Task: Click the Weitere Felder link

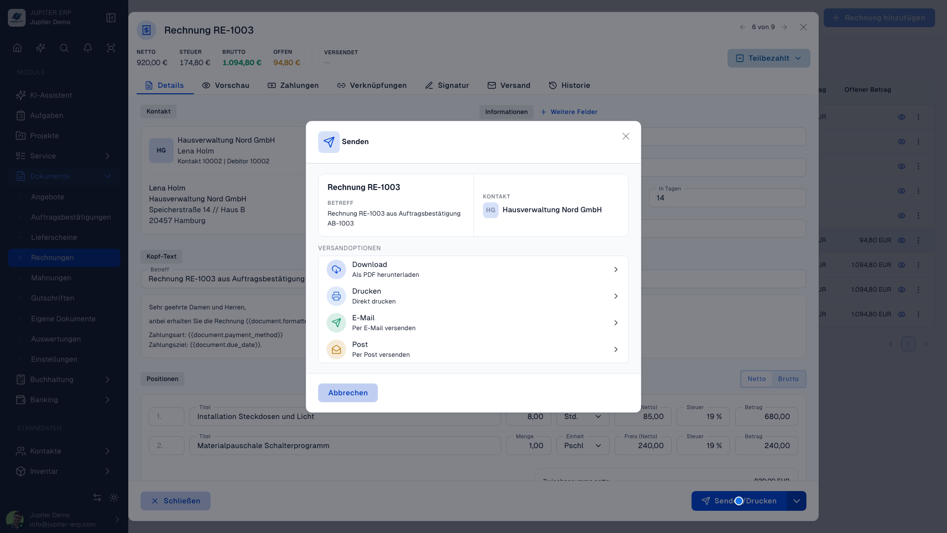Action: pyautogui.click(x=569, y=112)
